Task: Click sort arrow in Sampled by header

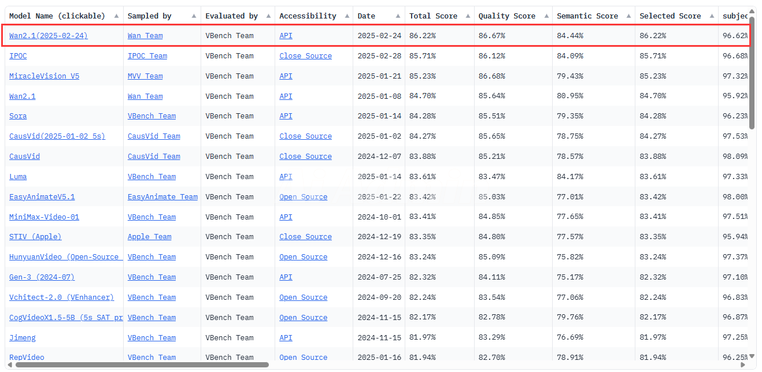Action: tap(194, 16)
